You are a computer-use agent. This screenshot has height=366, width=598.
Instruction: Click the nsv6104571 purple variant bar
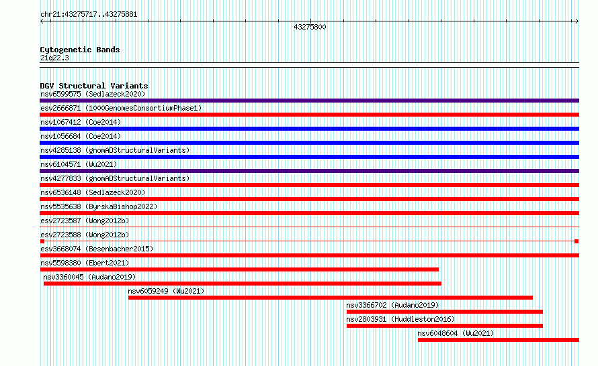[x=309, y=171]
